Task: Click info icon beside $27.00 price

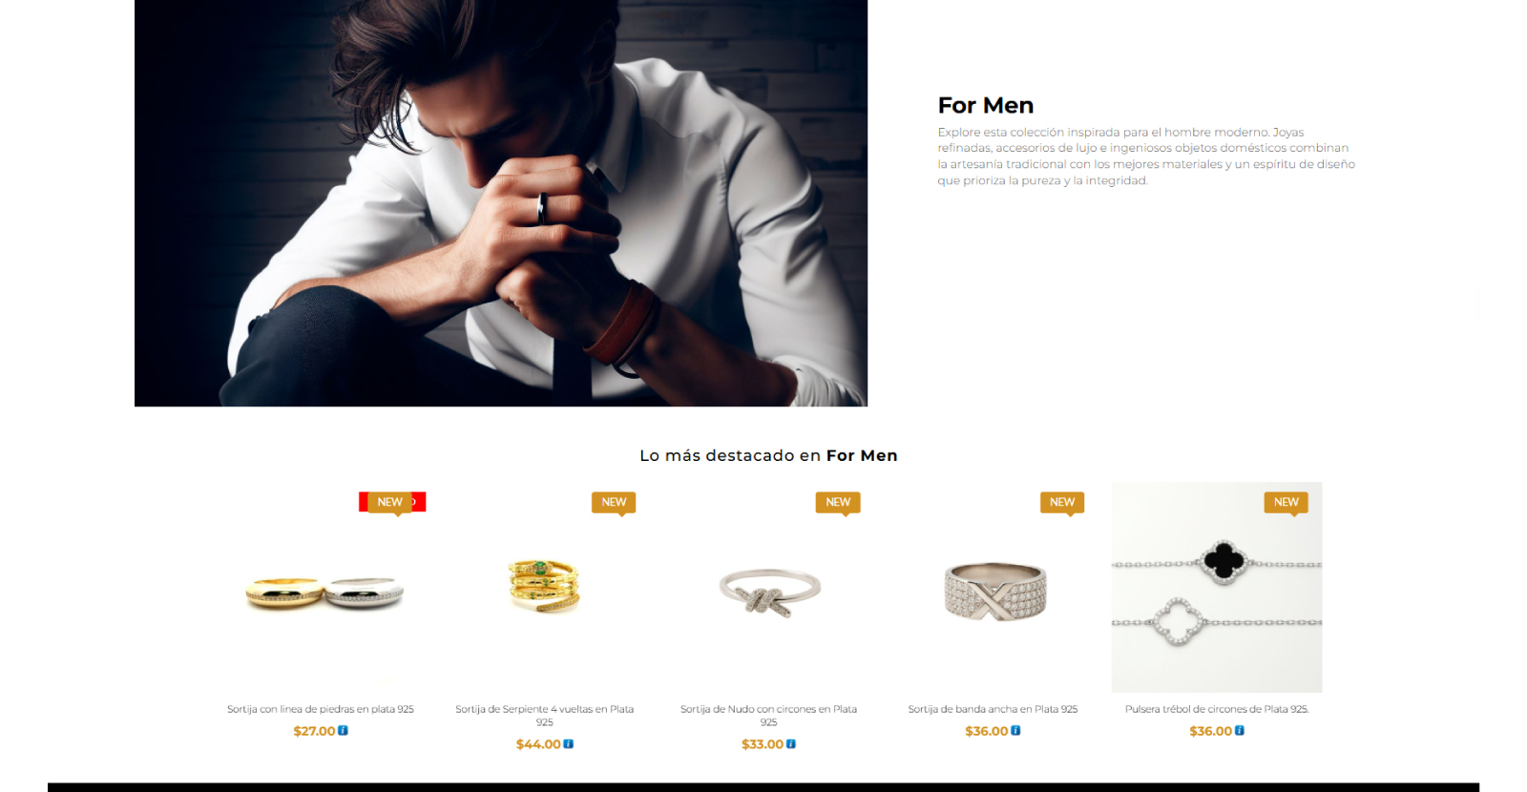Action: [x=344, y=731]
